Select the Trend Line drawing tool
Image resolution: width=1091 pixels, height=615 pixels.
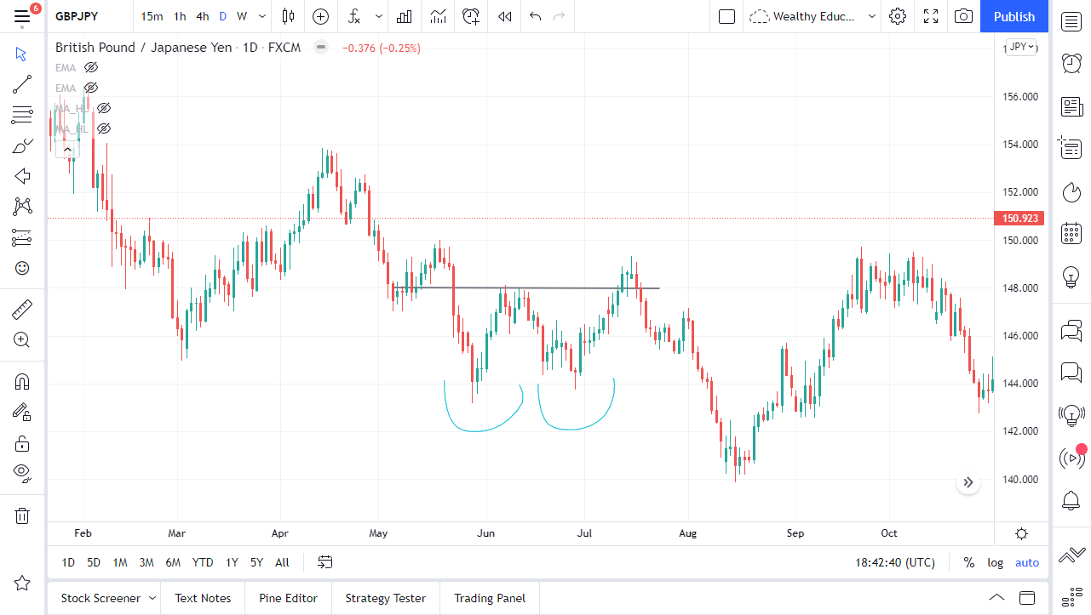pyautogui.click(x=21, y=84)
